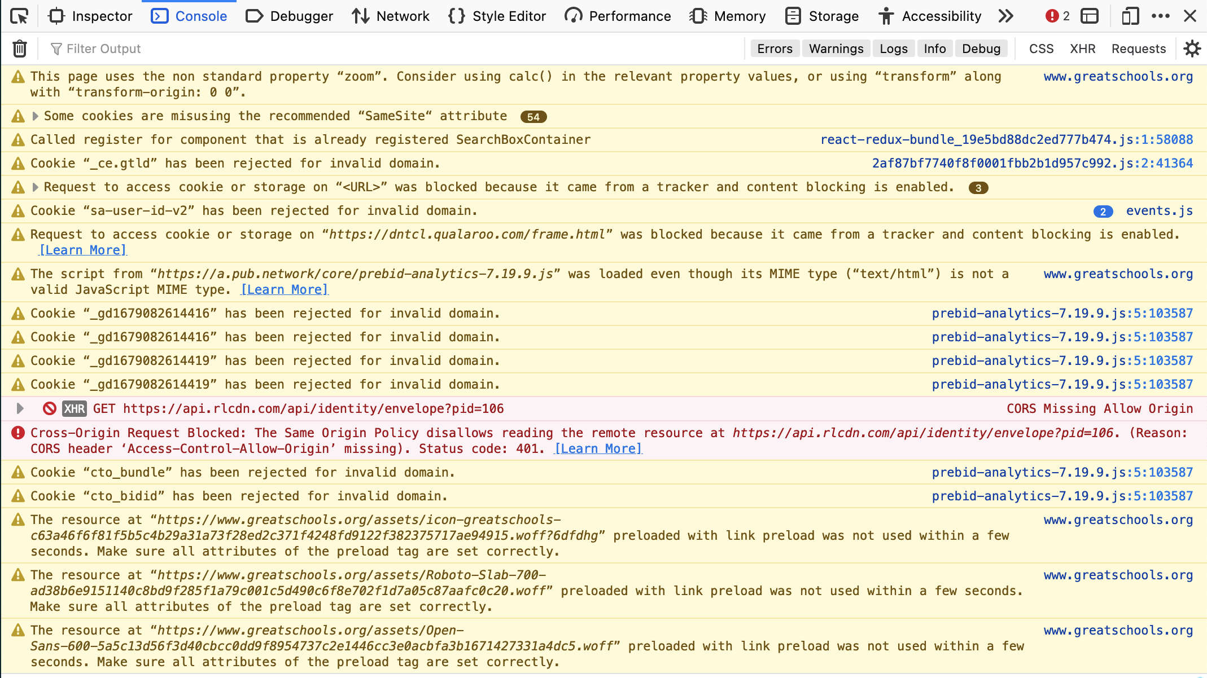Screen dimensions: 1207x678
Task: Click warning icon on cto_bidid cookie row
Action: tap(18, 496)
